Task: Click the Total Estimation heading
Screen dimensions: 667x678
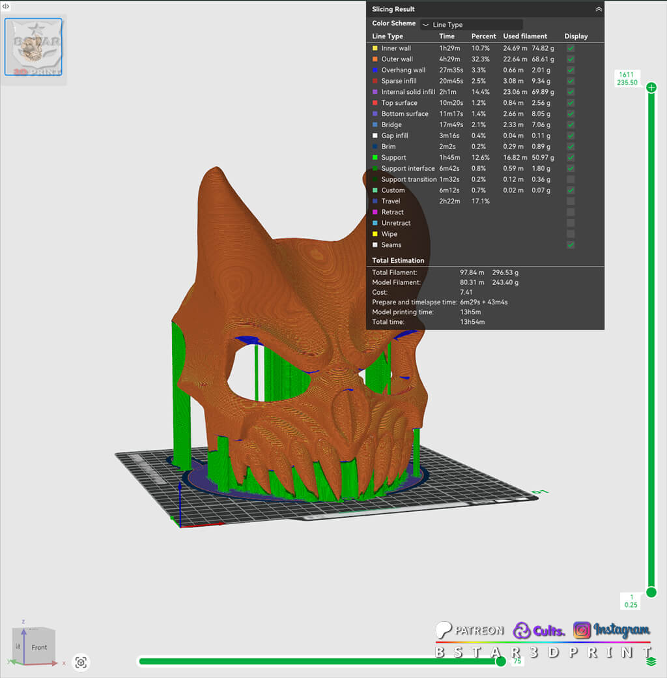Action: (x=398, y=260)
